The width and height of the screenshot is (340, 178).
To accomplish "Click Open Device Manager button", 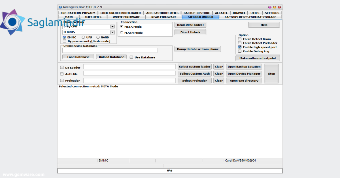I will pos(244,73).
